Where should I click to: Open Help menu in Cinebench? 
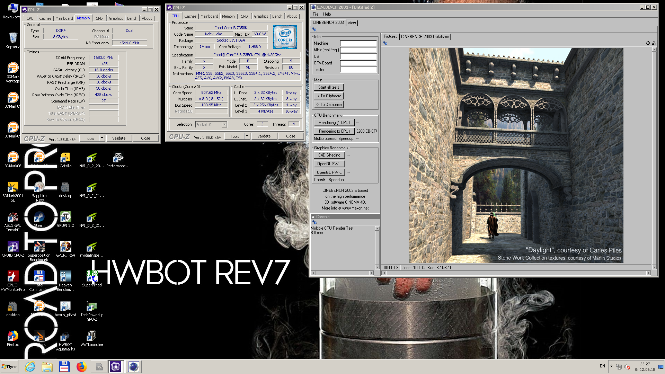click(327, 14)
